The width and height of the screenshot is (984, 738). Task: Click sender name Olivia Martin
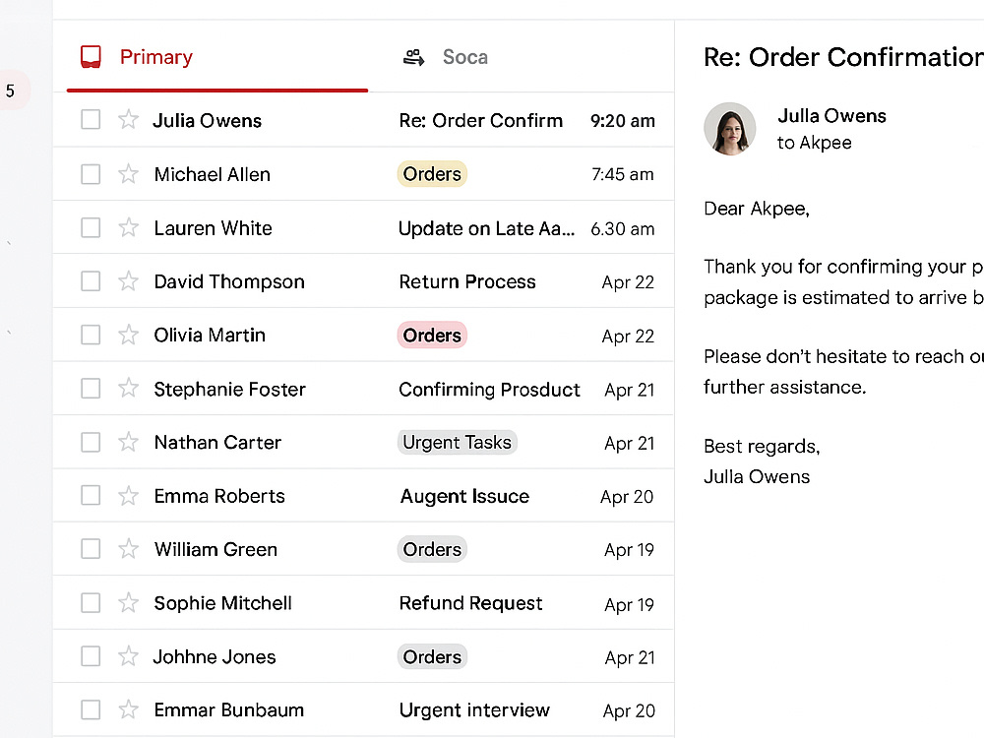(x=210, y=336)
